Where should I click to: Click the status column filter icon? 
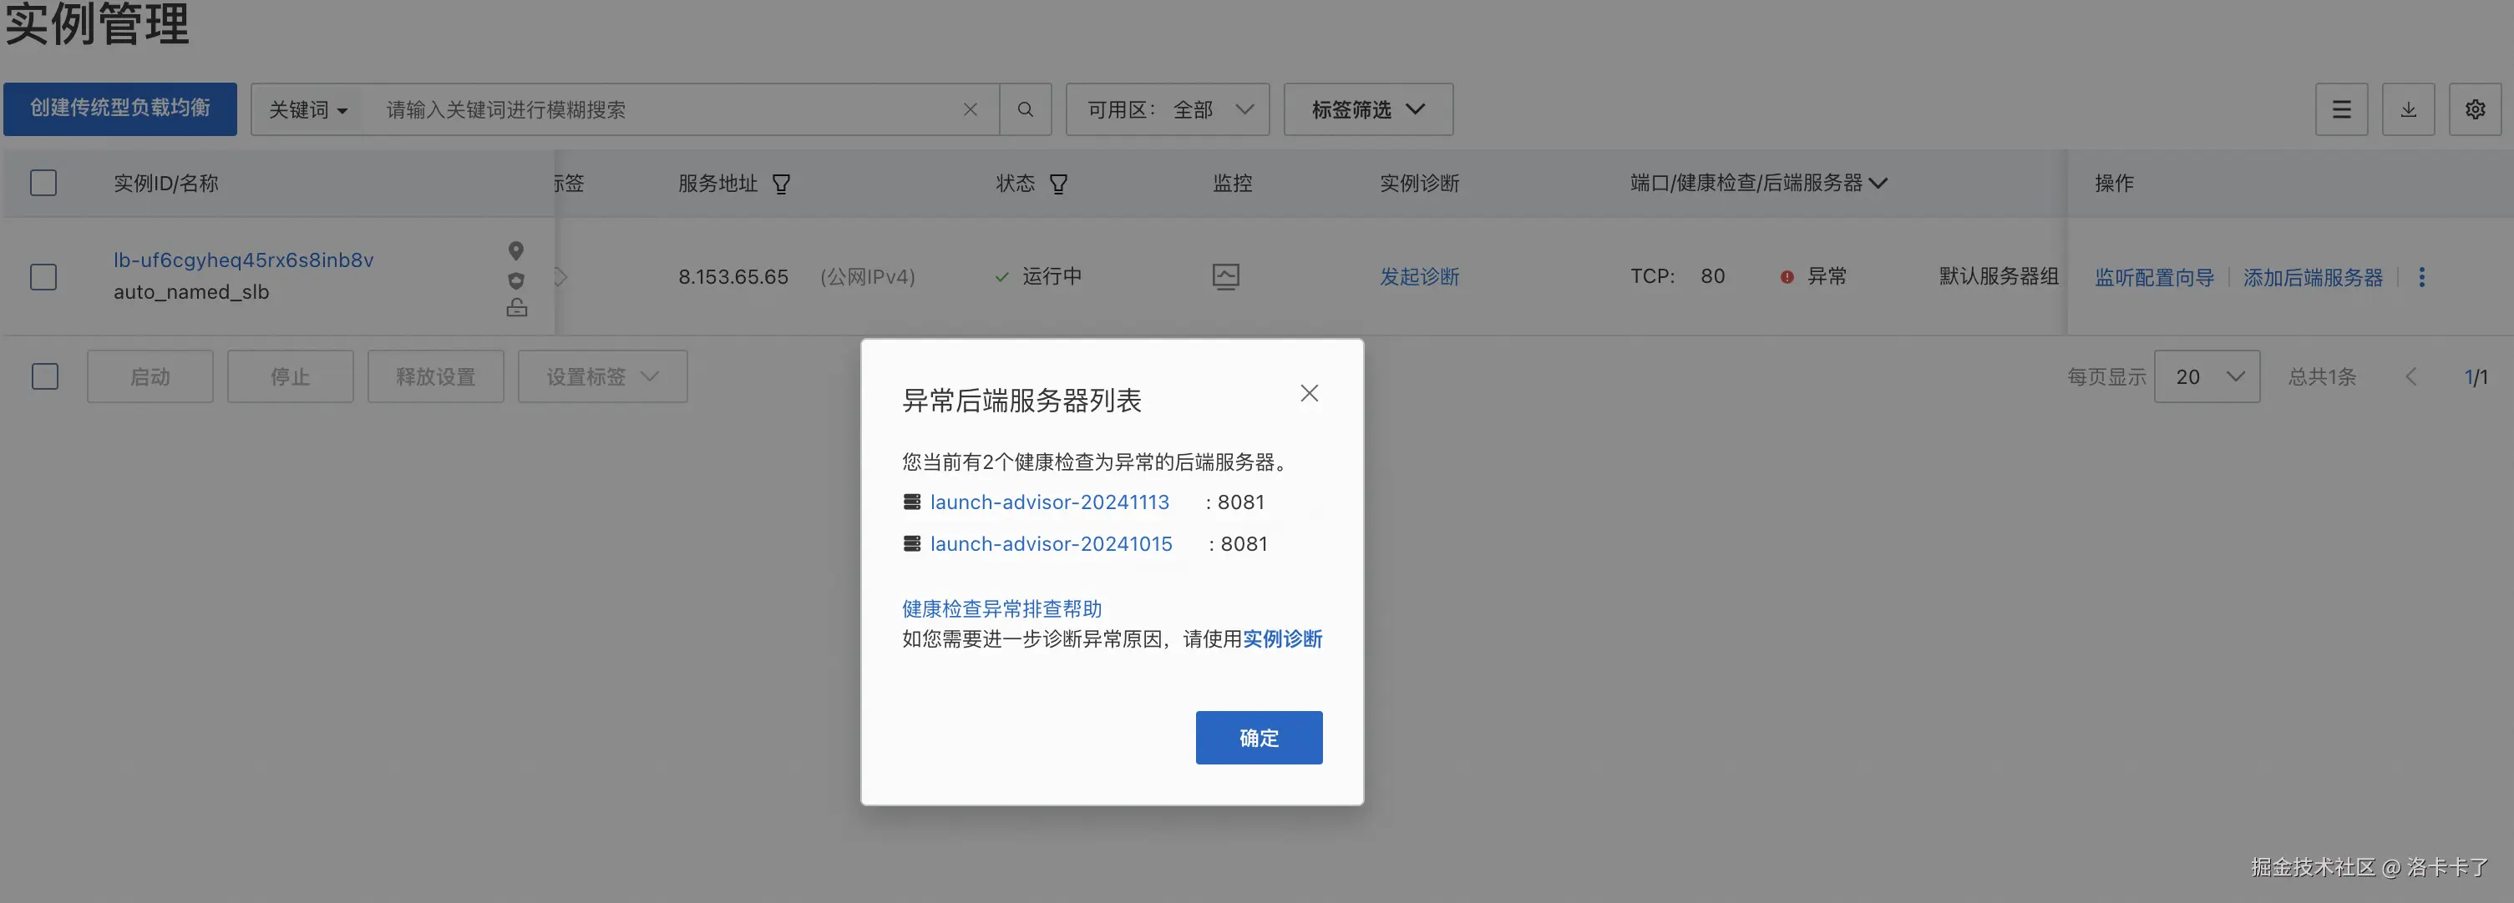tap(1059, 184)
